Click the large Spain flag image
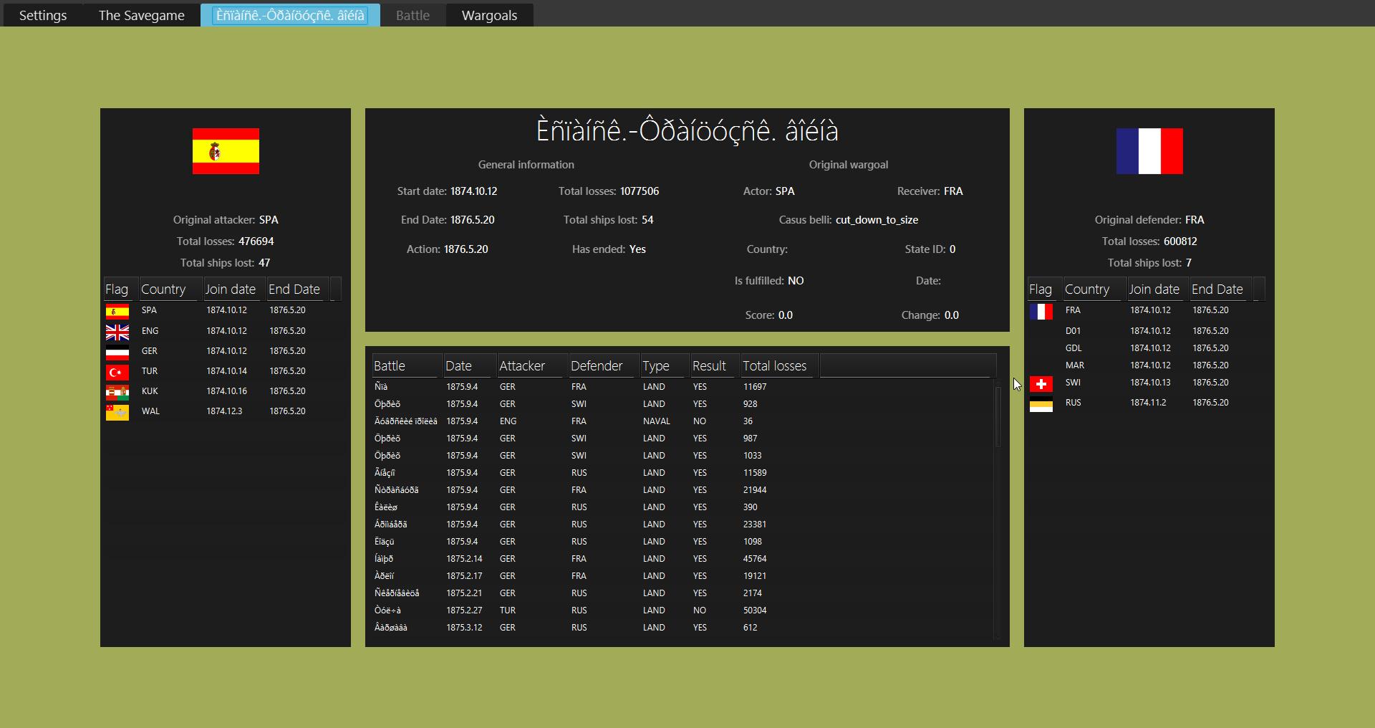Image resolution: width=1375 pixels, height=728 pixels. click(x=226, y=151)
